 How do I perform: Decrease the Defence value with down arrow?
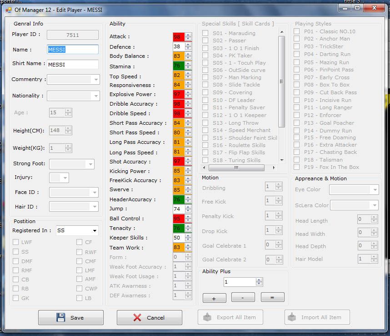click(x=188, y=49)
